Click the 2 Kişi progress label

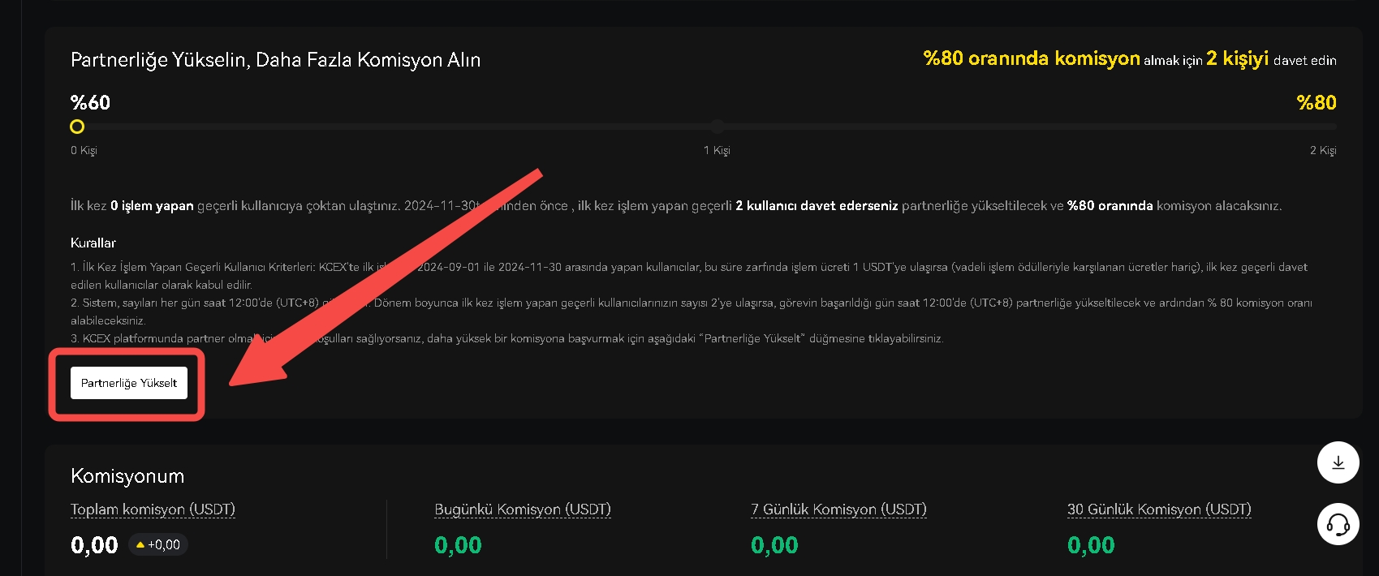[x=1322, y=150]
